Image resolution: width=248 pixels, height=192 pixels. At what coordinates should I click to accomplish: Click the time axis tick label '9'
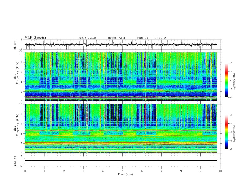pos(200,171)
